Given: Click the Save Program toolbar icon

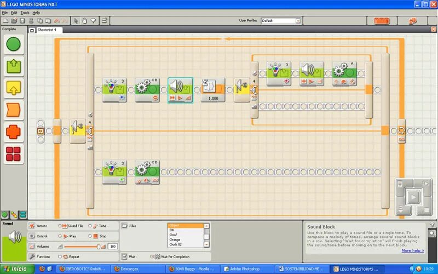Looking at the screenshot, I should click(x=22, y=21).
